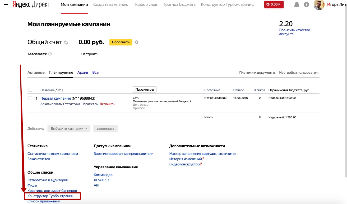The image size is (347, 204).
Task: Open Конструктор Турбо-страниц link in Общие списки
Action: click(50, 196)
